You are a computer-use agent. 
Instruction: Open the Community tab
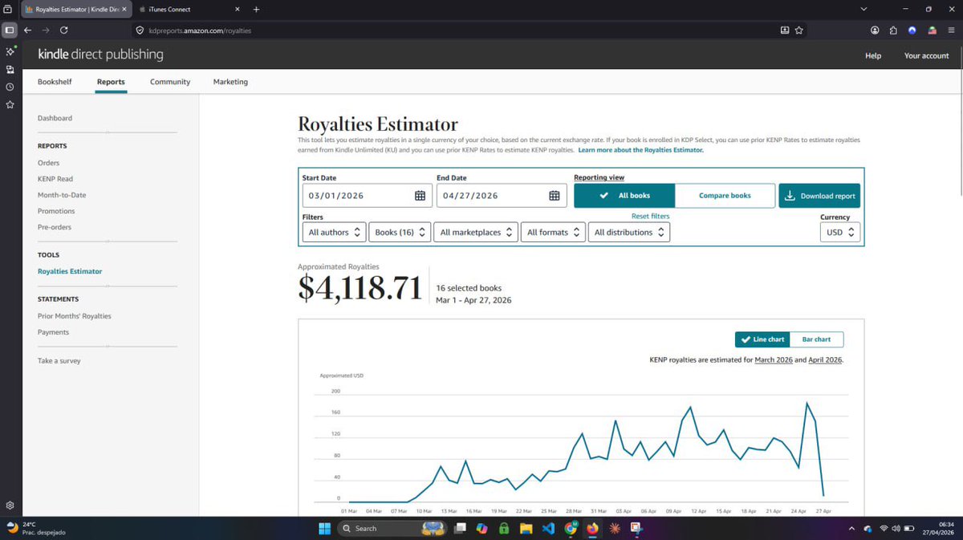coord(170,82)
